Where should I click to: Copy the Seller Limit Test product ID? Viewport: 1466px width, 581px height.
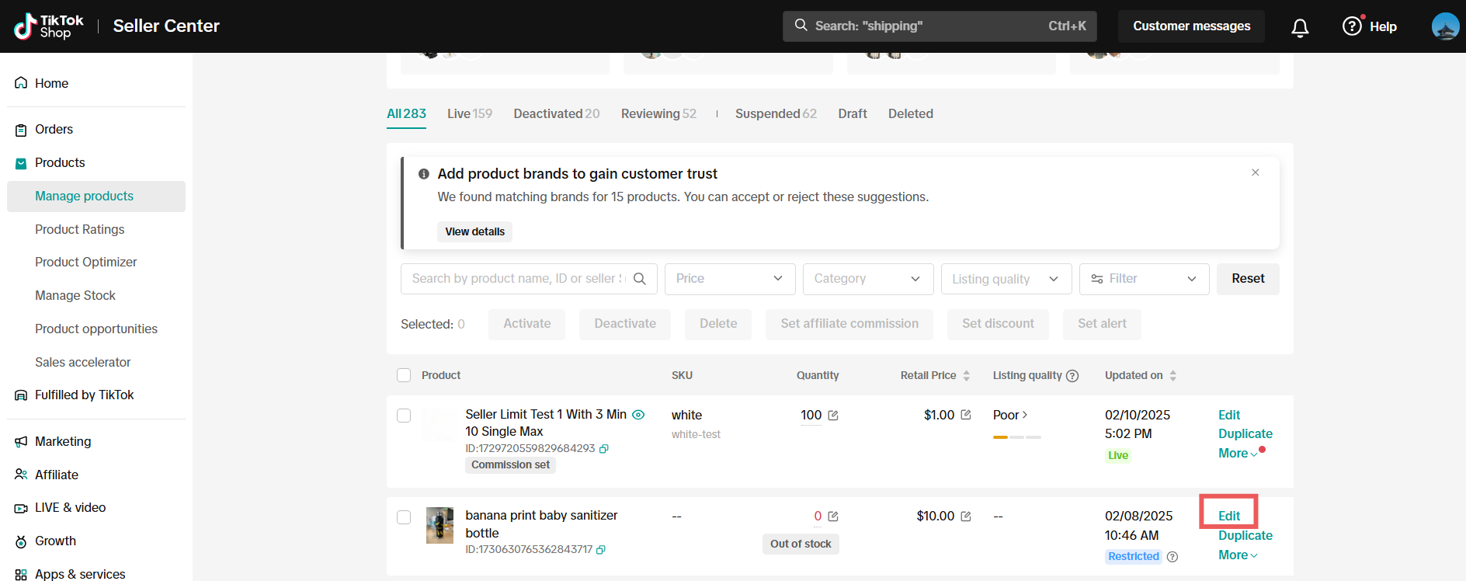(x=604, y=449)
